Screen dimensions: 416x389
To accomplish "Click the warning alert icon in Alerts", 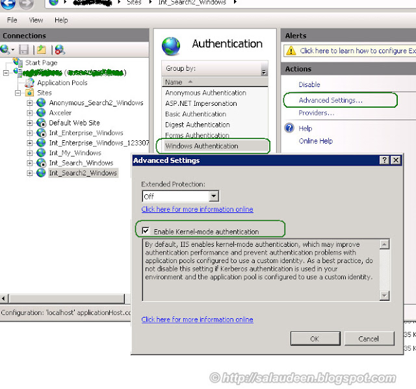I will 291,51.
